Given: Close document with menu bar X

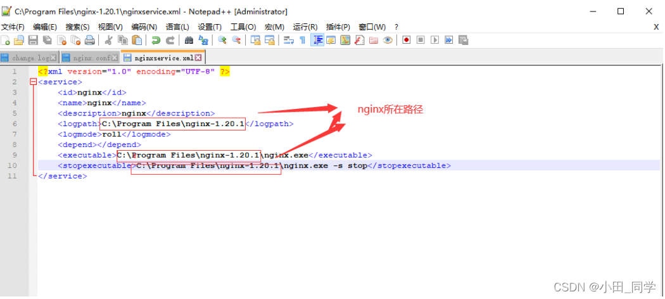Looking at the screenshot, I should 656,27.
